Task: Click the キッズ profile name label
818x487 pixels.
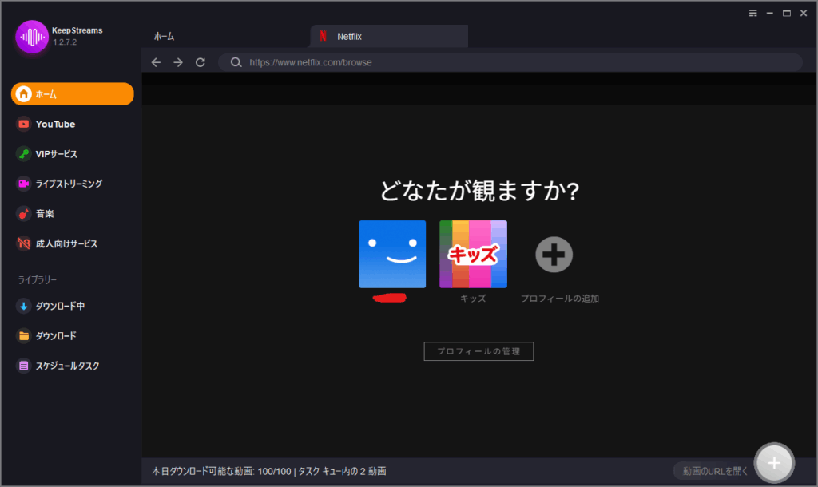Action: (x=473, y=299)
